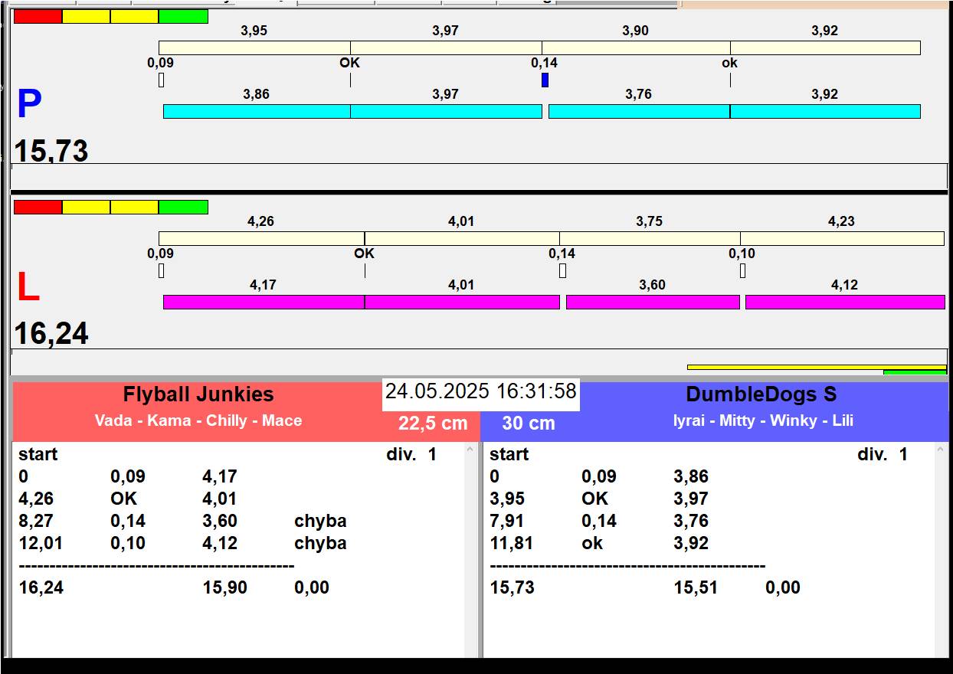The height and width of the screenshot is (674, 953).
Task: Click the 22,5 cm jump height label
Action: click(x=433, y=424)
